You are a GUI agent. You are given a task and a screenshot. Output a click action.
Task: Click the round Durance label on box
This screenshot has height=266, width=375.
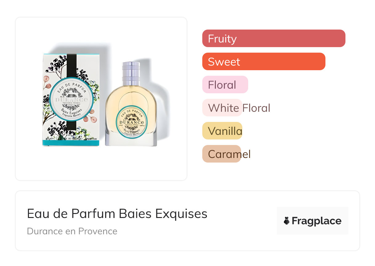click(71, 99)
